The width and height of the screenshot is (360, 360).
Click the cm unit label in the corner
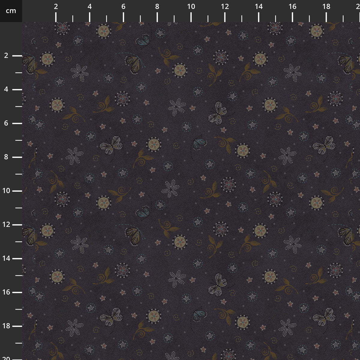(11, 11)
